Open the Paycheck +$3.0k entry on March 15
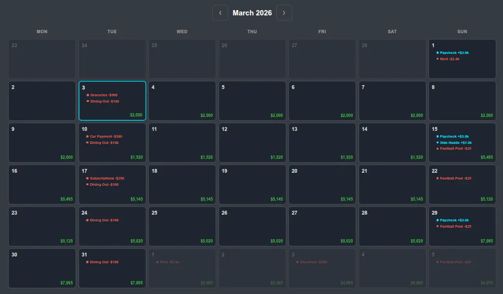Viewport: 503px width, 294px height. (x=452, y=136)
